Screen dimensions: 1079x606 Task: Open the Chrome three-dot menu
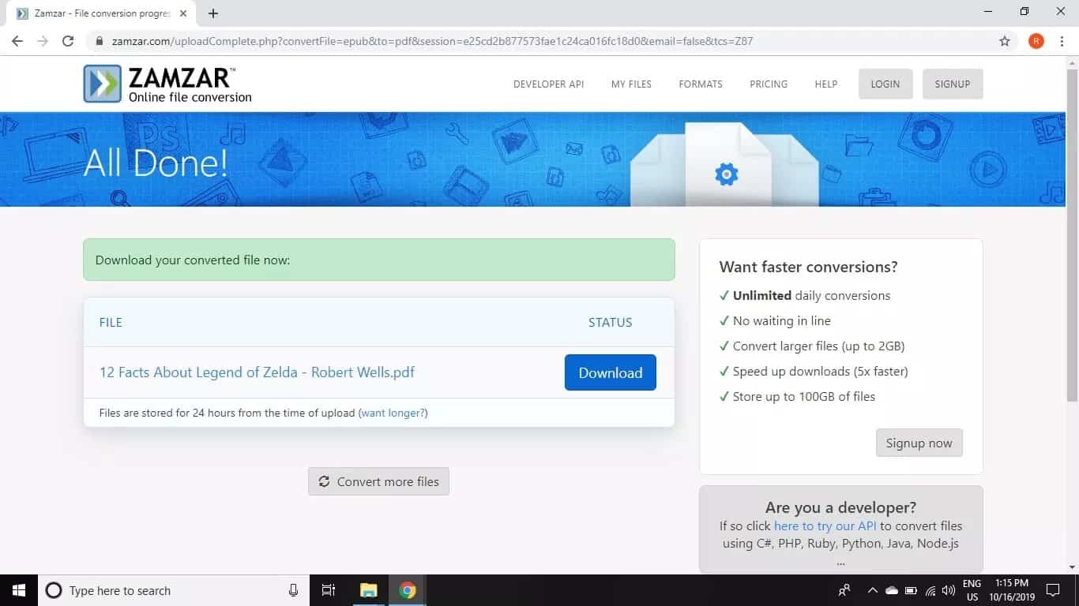(x=1062, y=41)
